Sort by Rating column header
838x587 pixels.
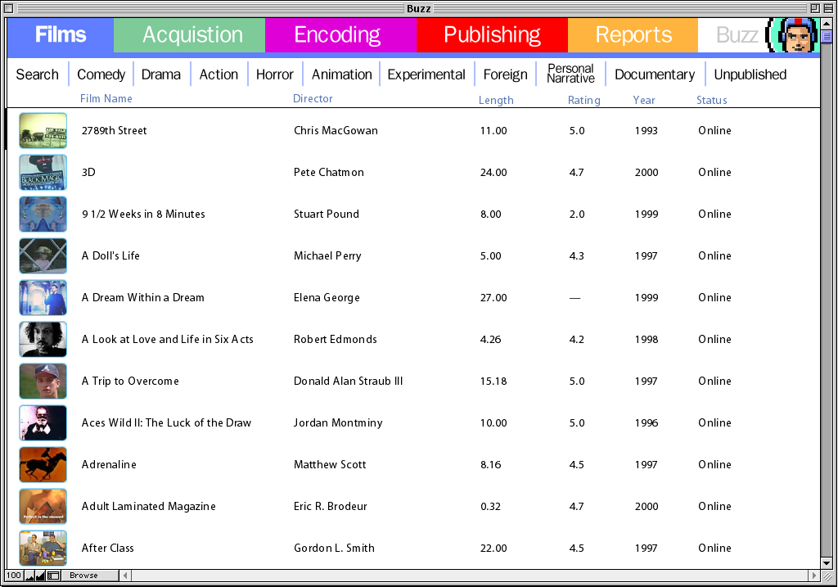[583, 100]
